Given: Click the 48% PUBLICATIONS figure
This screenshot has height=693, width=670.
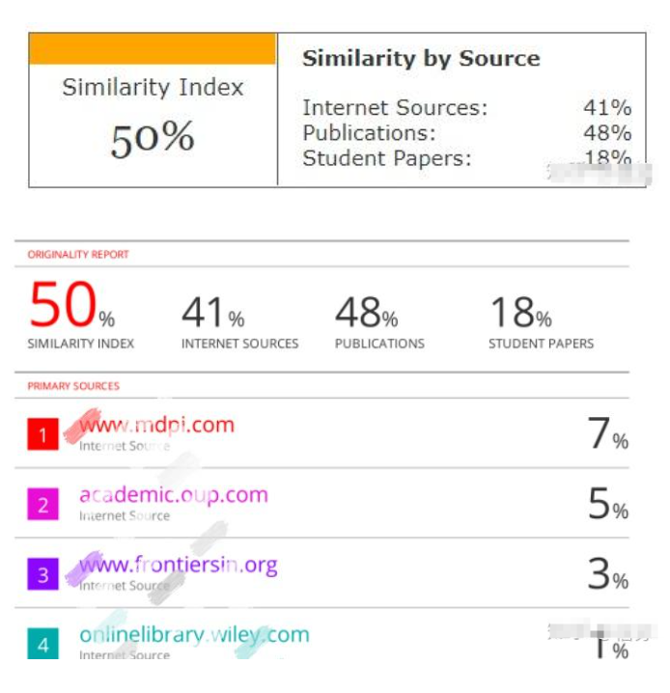Looking at the screenshot, I should [367, 312].
